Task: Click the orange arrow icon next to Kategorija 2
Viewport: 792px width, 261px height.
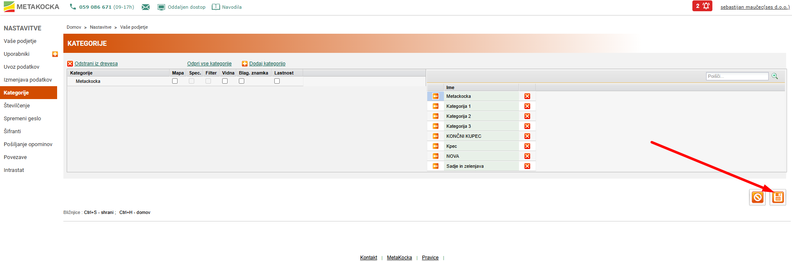Action: 435,116
